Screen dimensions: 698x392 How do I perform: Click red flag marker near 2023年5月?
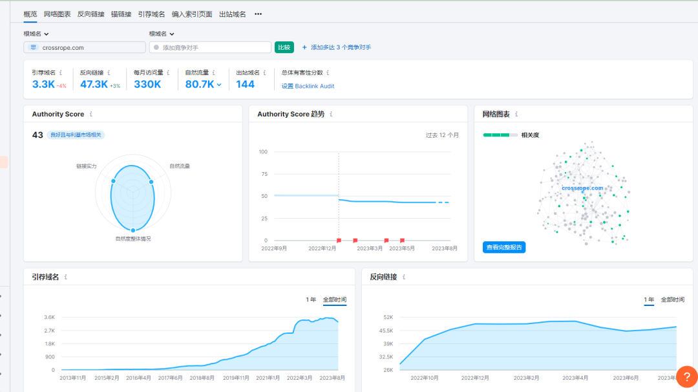click(403, 241)
